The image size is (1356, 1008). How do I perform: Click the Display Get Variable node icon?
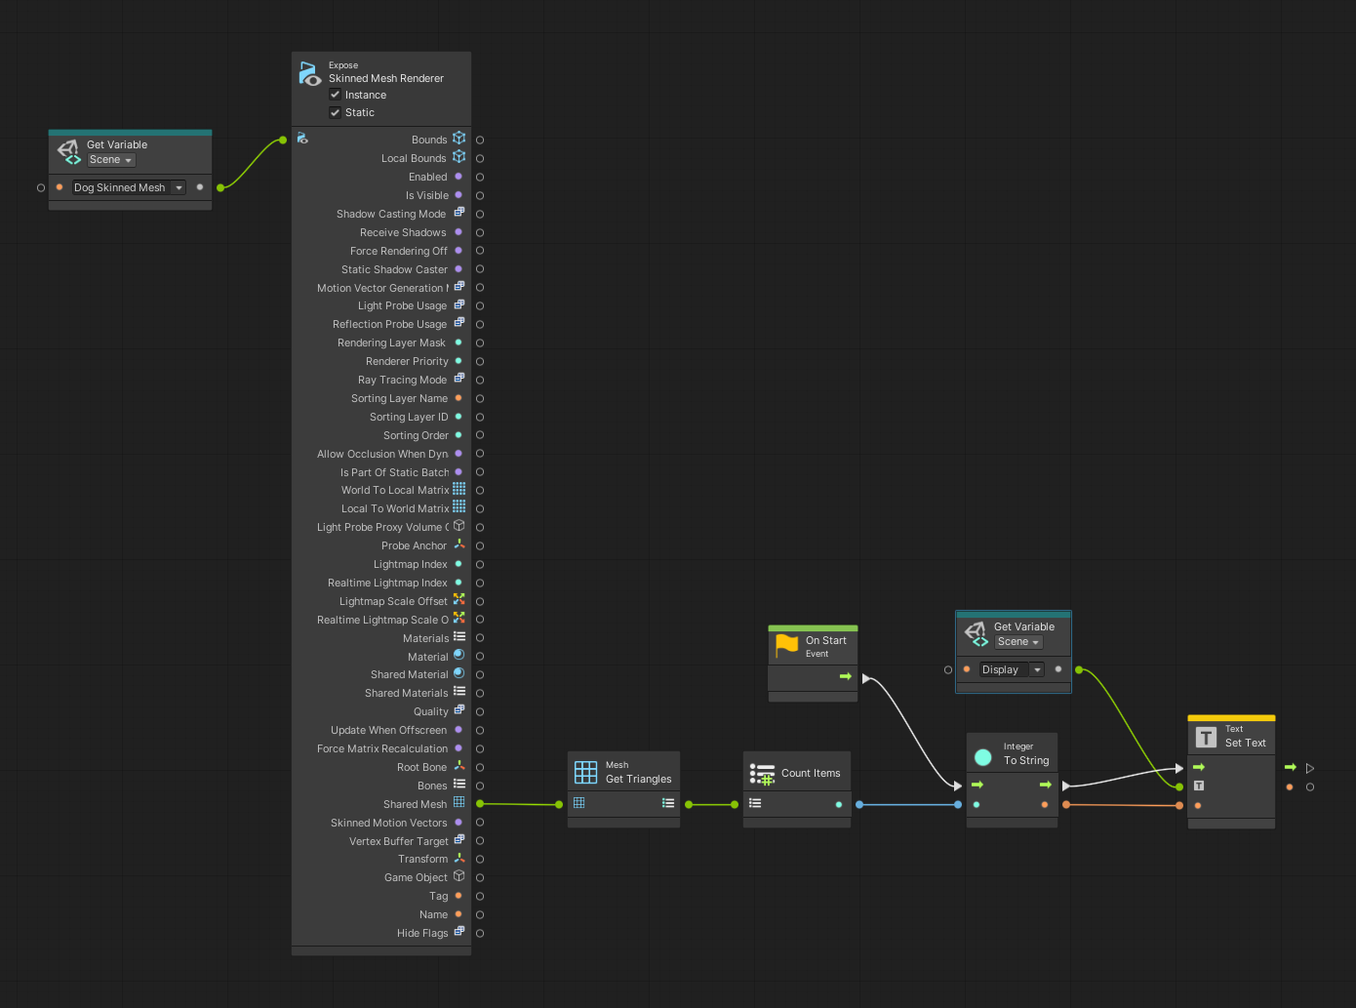[x=976, y=634]
